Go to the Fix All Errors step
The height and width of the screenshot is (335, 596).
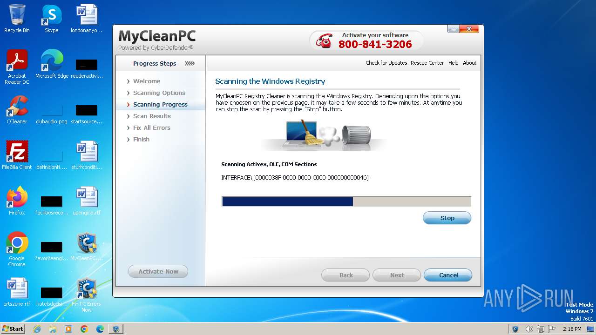point(151,127)
